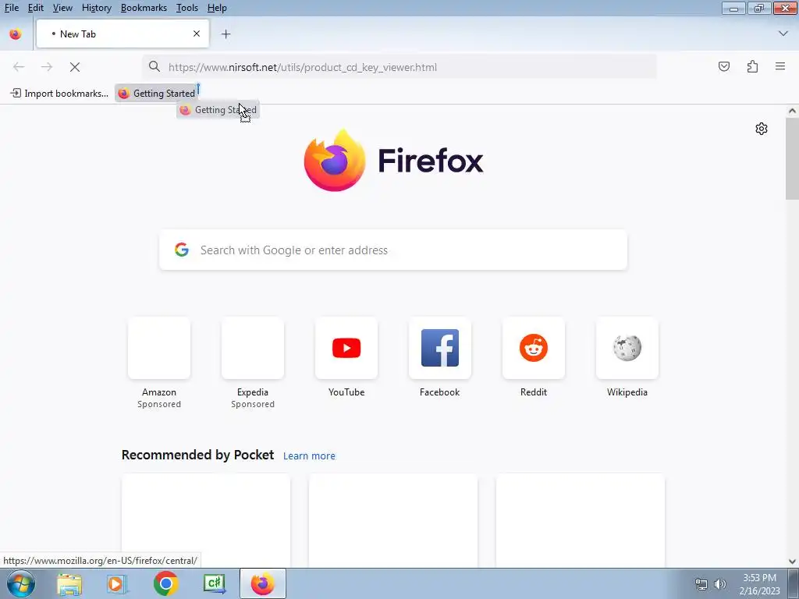Screen dimensions: 799x599
Task: Open the Tools menu
Action: pyautogui.click(x=187, y=8)
